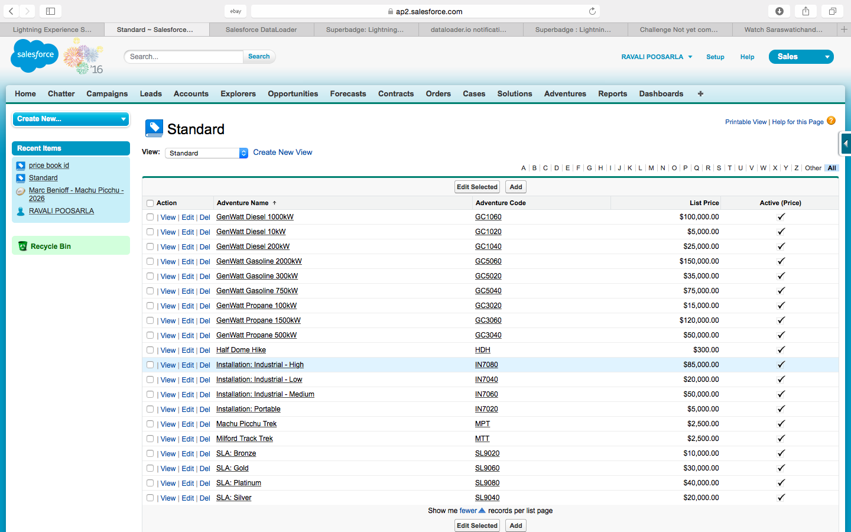Open Create New View link

pyautogui.click(x=282, y=153)
